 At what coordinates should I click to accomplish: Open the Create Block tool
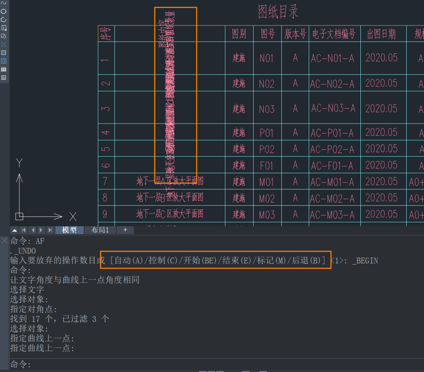[4, 36]
